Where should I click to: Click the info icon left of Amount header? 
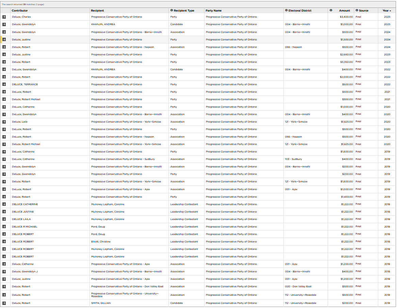click(x=331, y=11)
